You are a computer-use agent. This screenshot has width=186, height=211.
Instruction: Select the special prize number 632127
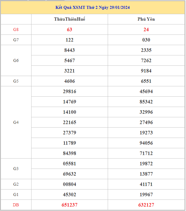tap(146, 205)
